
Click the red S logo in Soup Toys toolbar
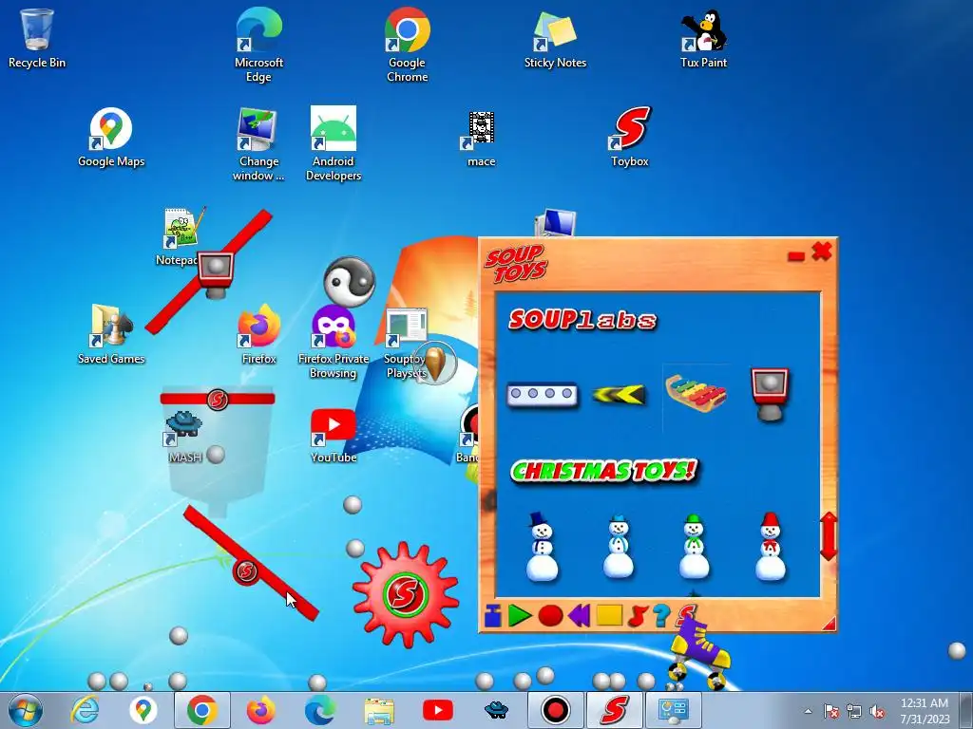[686, 614]
